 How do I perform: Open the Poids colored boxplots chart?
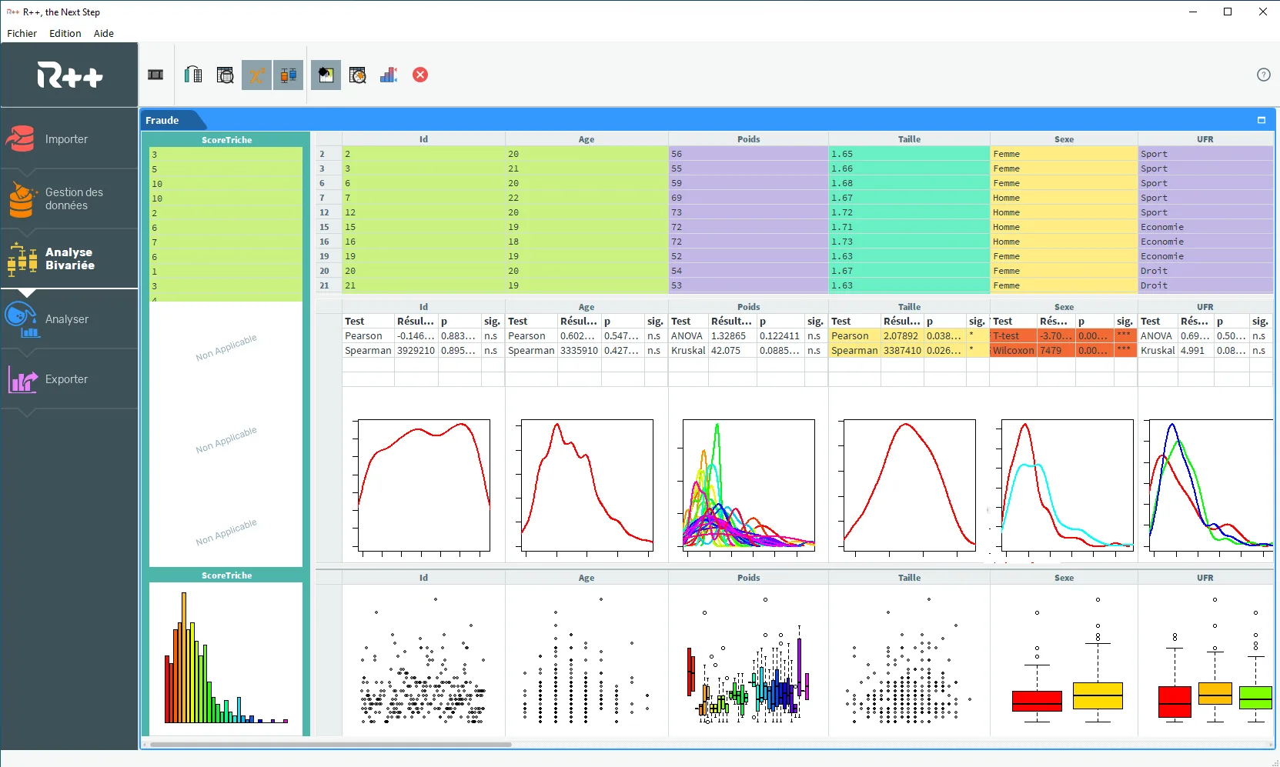click(x=748, y=660)
